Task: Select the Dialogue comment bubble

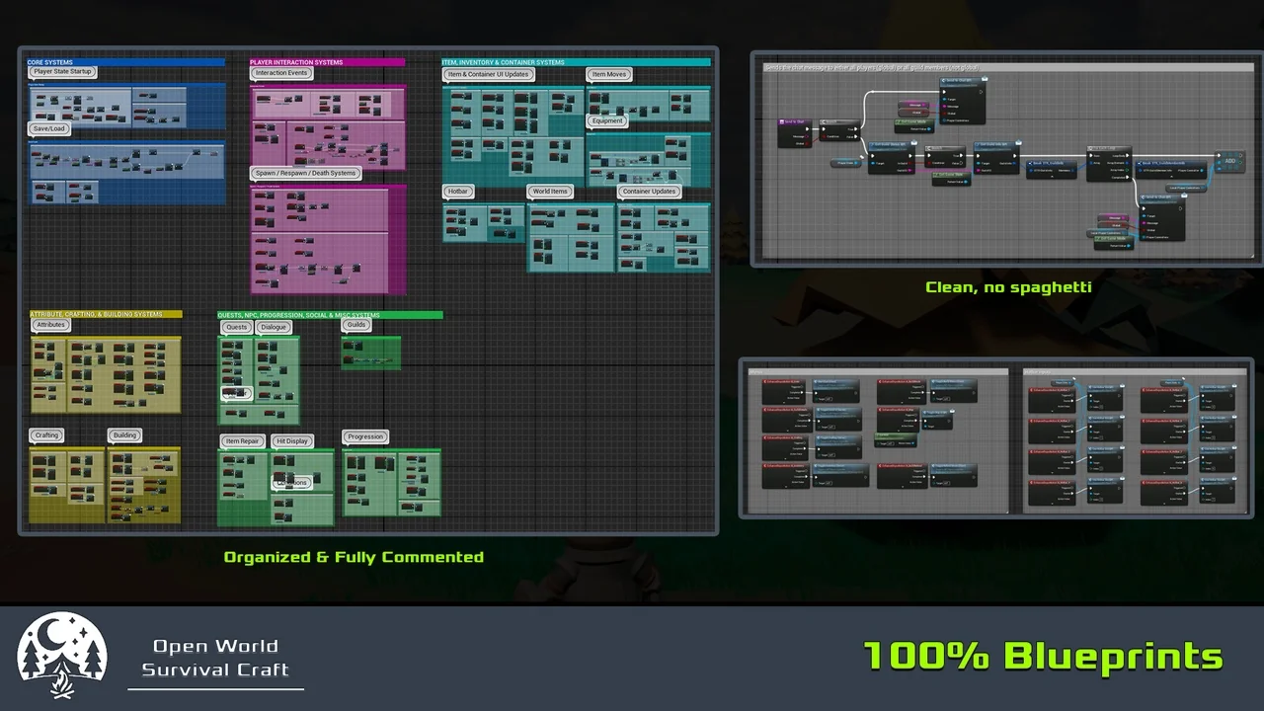Action: click(274, 327)
